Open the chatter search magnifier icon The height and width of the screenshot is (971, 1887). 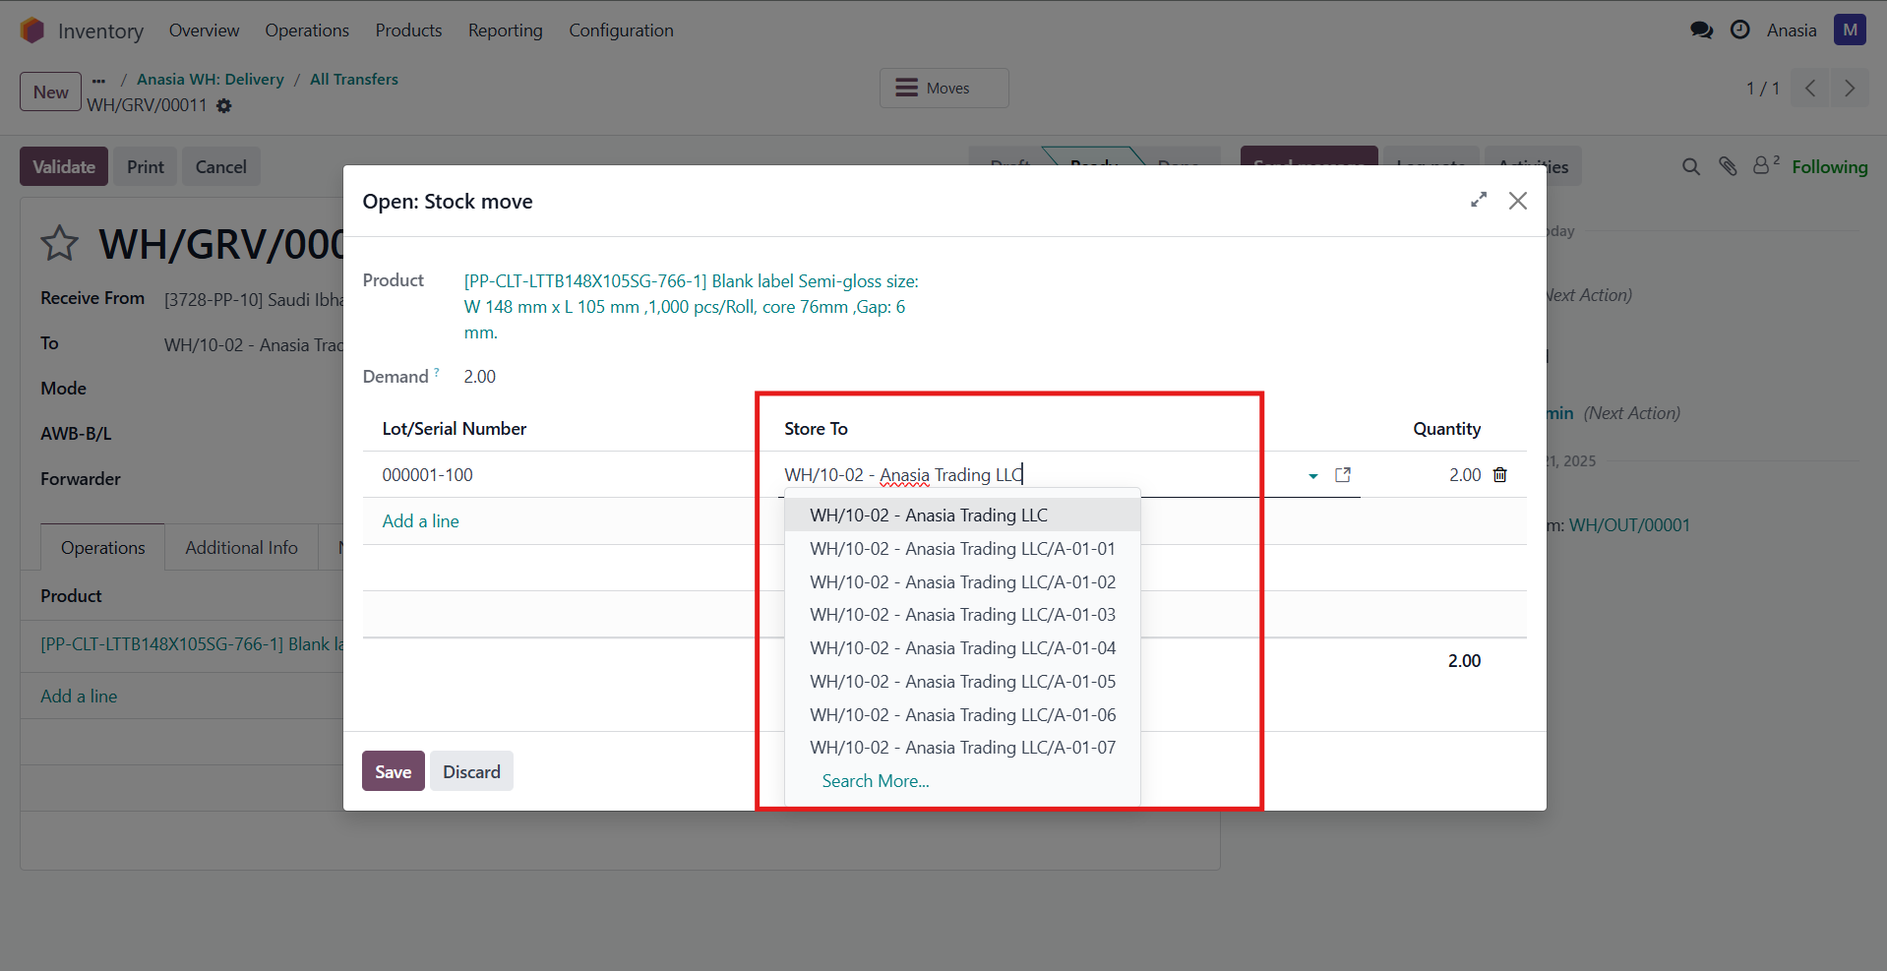point(1690,166)
